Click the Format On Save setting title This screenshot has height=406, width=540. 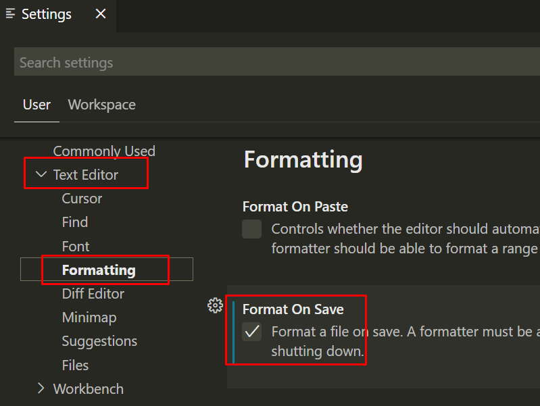[293, 309]
